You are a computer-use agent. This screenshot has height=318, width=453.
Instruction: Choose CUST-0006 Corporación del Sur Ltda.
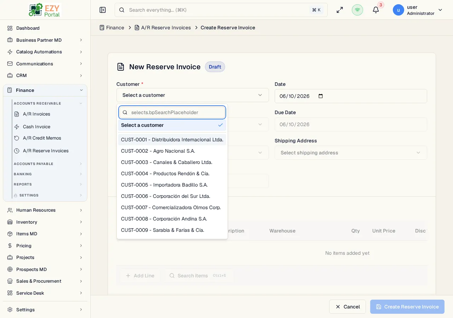coord(172,196)
